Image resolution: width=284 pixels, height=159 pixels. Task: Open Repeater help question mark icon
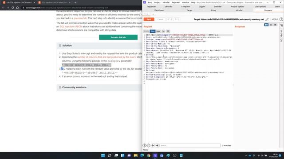pos(281,19)
